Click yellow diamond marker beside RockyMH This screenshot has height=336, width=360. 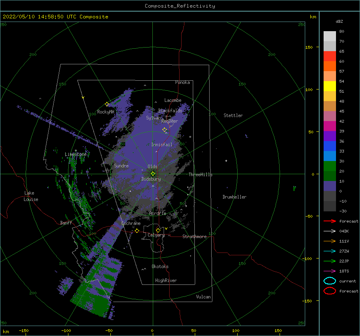point(107,104)
